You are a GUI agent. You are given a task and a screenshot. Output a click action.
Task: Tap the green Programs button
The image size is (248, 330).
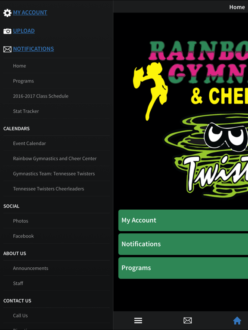[183, 268]
